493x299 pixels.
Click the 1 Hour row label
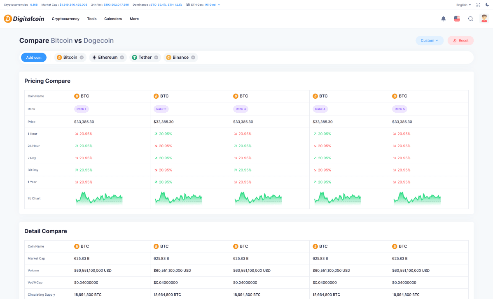(x=33, y=134)
